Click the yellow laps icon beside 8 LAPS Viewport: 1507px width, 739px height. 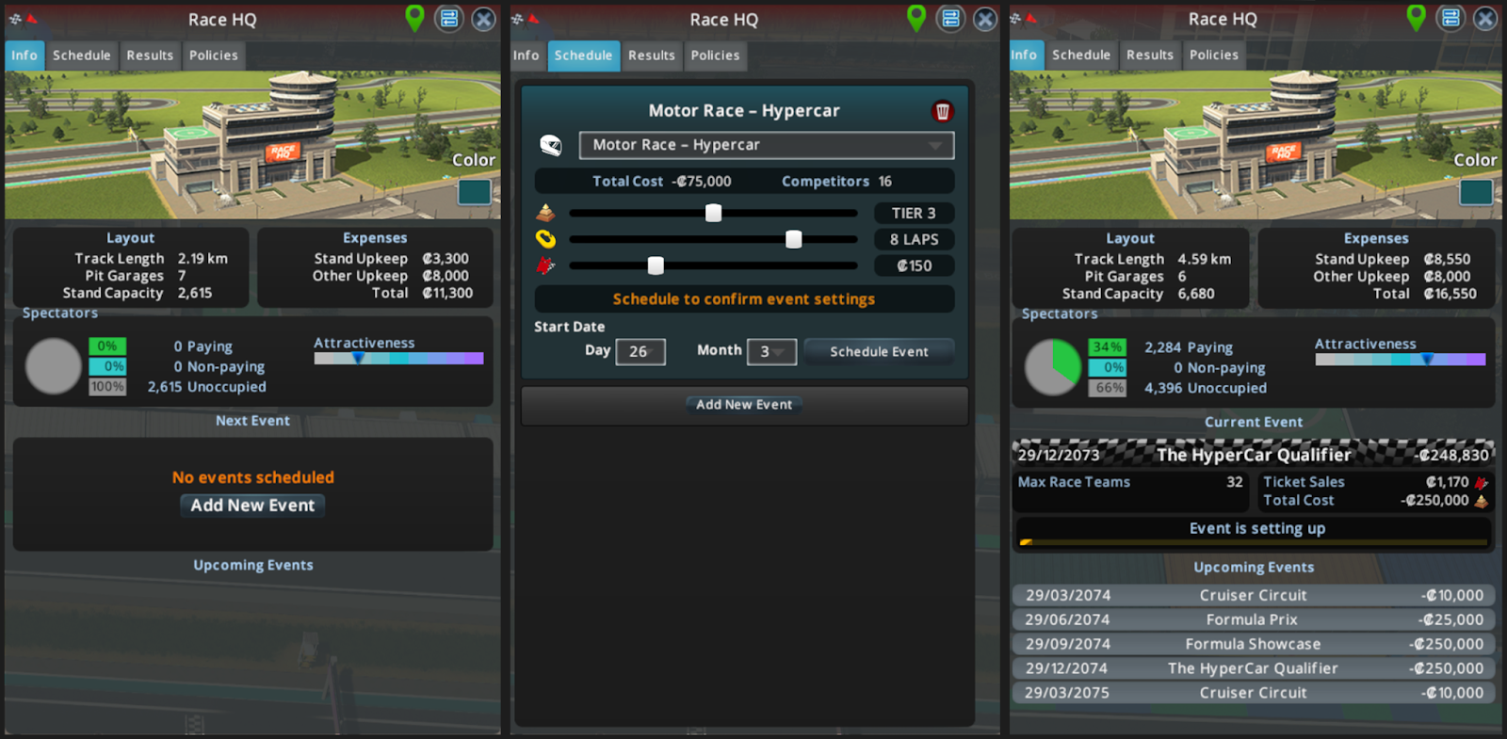click(x=546, y=239)
